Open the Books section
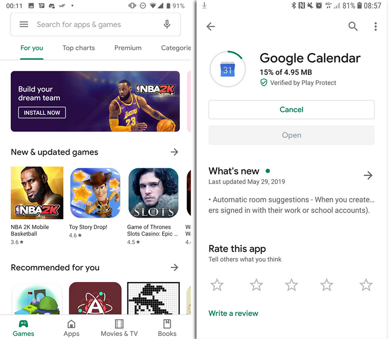The height and width of the screenshot is (339, 389). tap(167, 328)
